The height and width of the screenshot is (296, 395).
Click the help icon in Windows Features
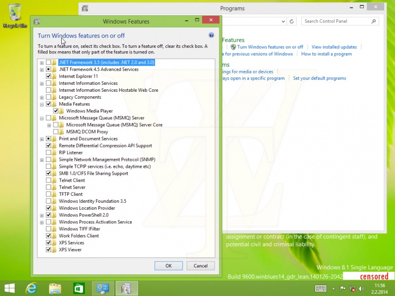click(x=211, y=35)
